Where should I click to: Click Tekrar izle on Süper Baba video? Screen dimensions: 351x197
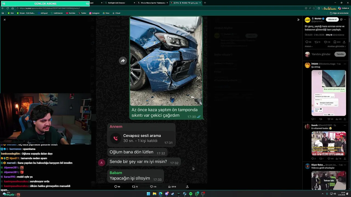click(x=329, y=181)
